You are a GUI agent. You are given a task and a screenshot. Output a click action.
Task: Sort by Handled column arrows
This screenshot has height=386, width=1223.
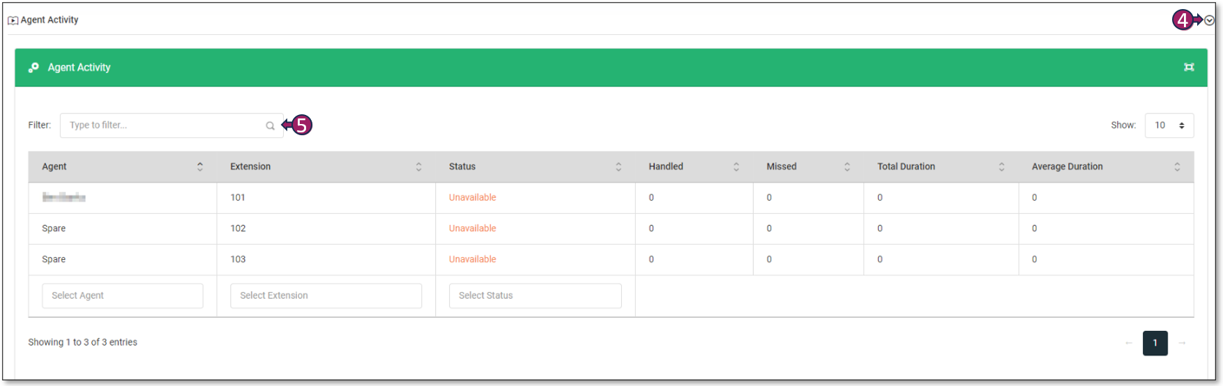click(x=736, y=167)
